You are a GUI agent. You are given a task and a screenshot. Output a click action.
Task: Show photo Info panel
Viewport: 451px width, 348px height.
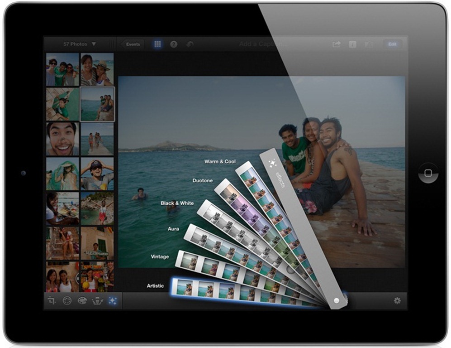pyautogui.click(x=352, y=44)
